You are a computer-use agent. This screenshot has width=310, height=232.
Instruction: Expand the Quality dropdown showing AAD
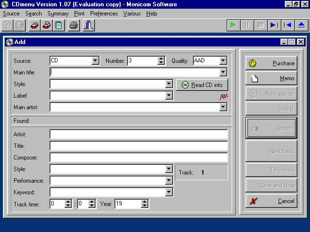click(223, 61)
